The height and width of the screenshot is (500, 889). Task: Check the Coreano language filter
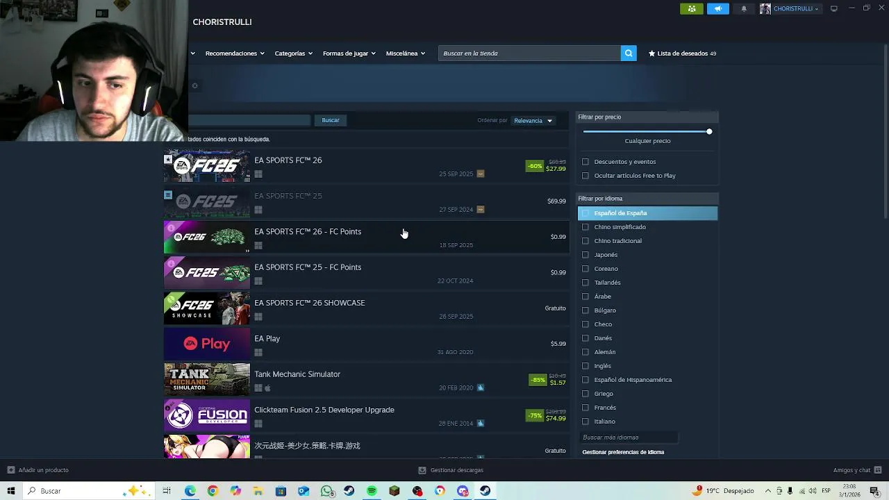[585, 269]
